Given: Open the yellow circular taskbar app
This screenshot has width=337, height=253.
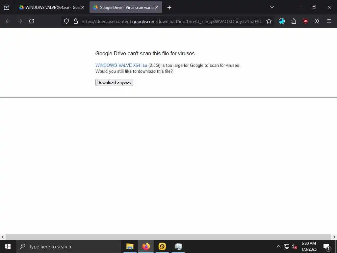Looking at the screenshot, I should (x=162, y=246).
